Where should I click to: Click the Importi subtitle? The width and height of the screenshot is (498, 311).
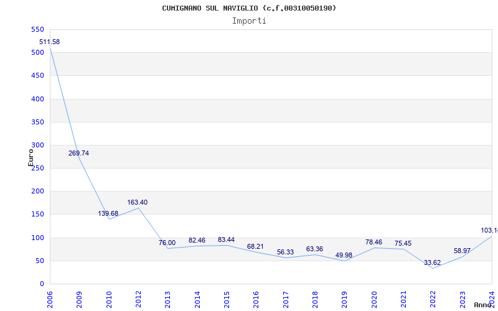point(249,21)
